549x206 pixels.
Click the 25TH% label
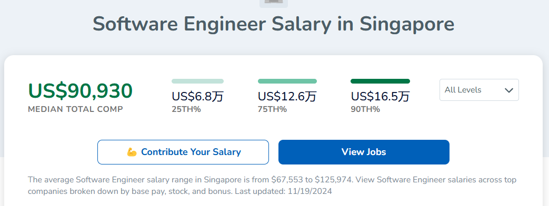click(x=186, y=109)
